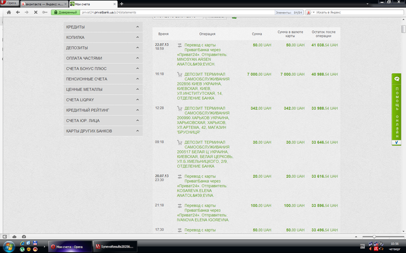This screenshot has width=406, height=253.
Task: Launch Internet Explorer from quick launch
Action: coord(22,243)
